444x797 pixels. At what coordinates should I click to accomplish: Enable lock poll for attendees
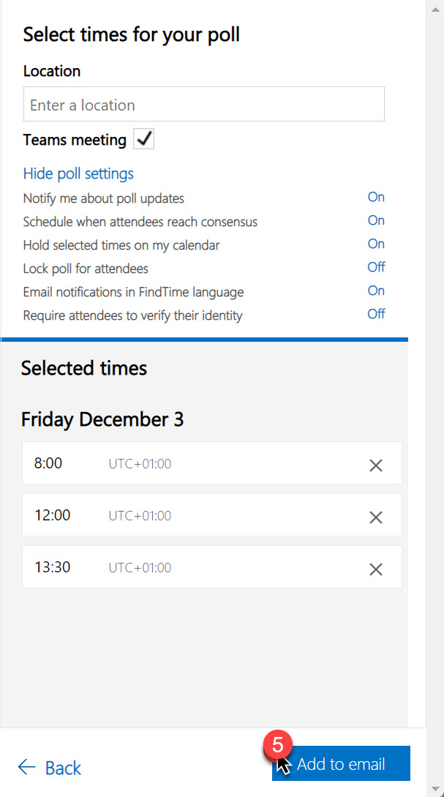coord(376,267)
